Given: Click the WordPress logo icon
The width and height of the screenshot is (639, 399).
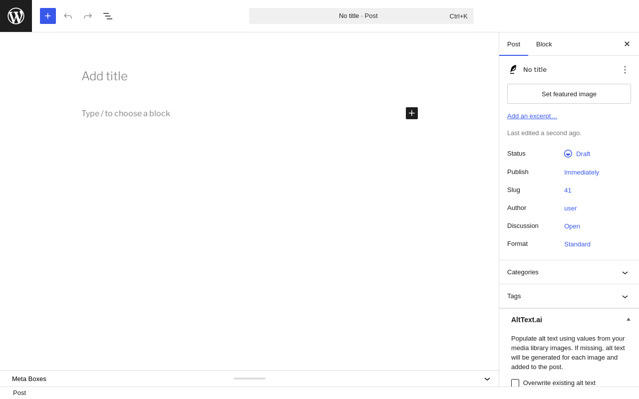Looking at the screenshot, I should click(x=16, y=16).
